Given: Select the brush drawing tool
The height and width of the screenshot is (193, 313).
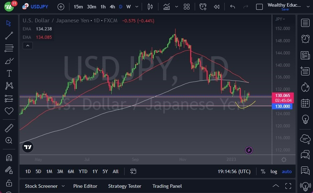Looking at the screenshot, I should click(9, 61).
